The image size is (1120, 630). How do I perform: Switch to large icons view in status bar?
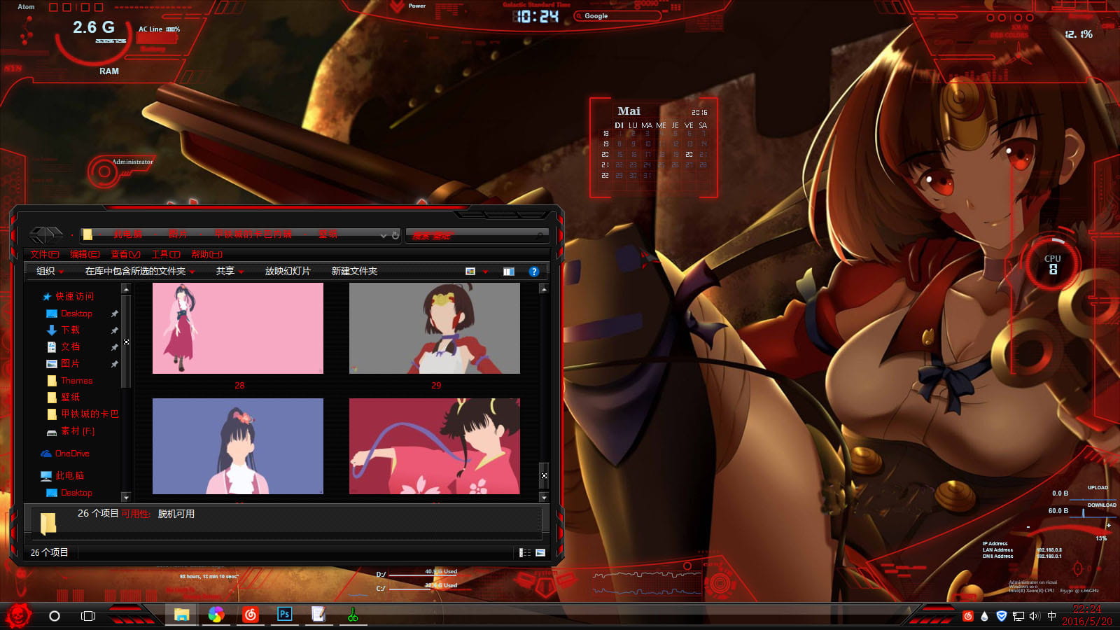tap(540, 553)
